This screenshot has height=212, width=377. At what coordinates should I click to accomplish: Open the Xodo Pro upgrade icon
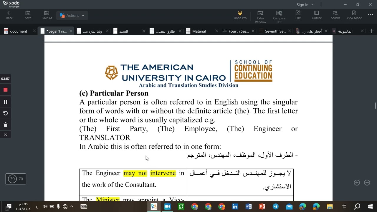click(x=240, y=15)
